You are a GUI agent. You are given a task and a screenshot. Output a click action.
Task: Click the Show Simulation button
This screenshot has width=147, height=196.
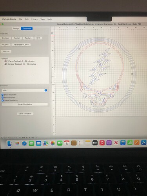25,104
